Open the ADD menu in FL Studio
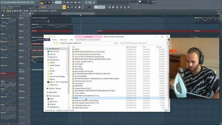This screenshot has height=125, width=222. tap(8, 2)
